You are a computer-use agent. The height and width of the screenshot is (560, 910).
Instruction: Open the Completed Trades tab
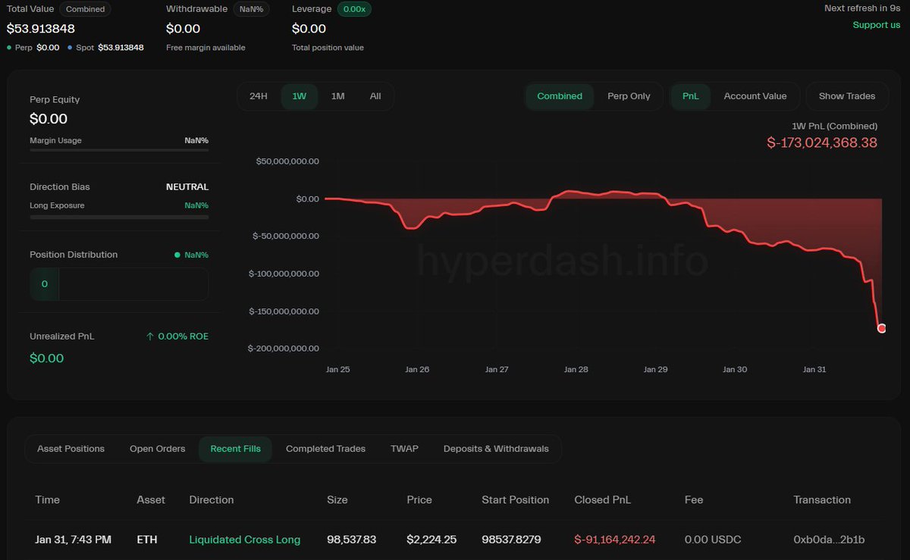coord(325,449)
